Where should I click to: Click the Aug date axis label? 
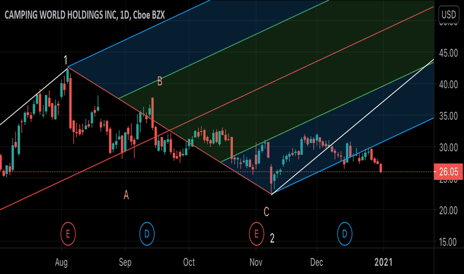point(61,262)
